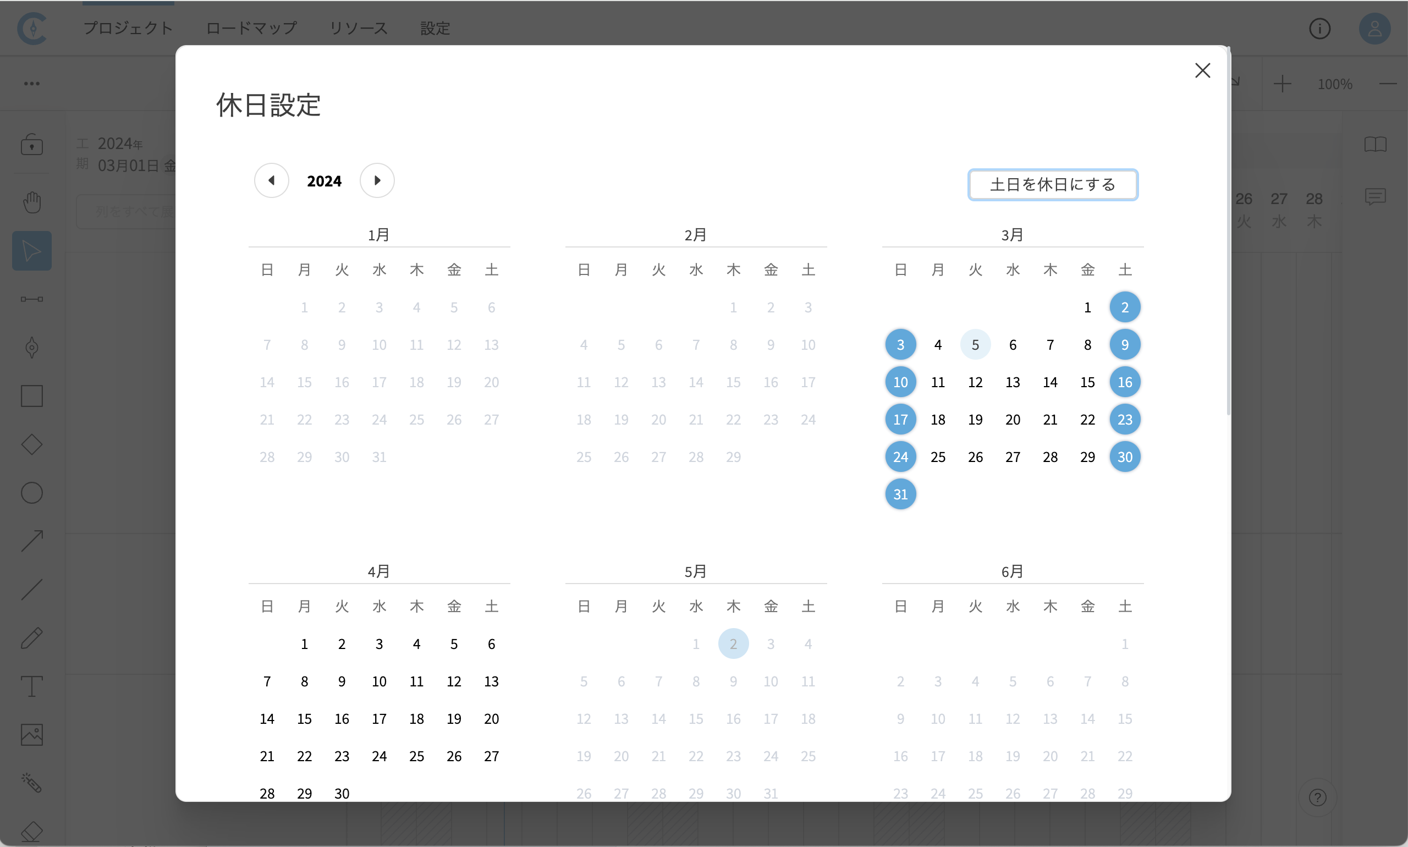Open the info icon in header

1319,29
